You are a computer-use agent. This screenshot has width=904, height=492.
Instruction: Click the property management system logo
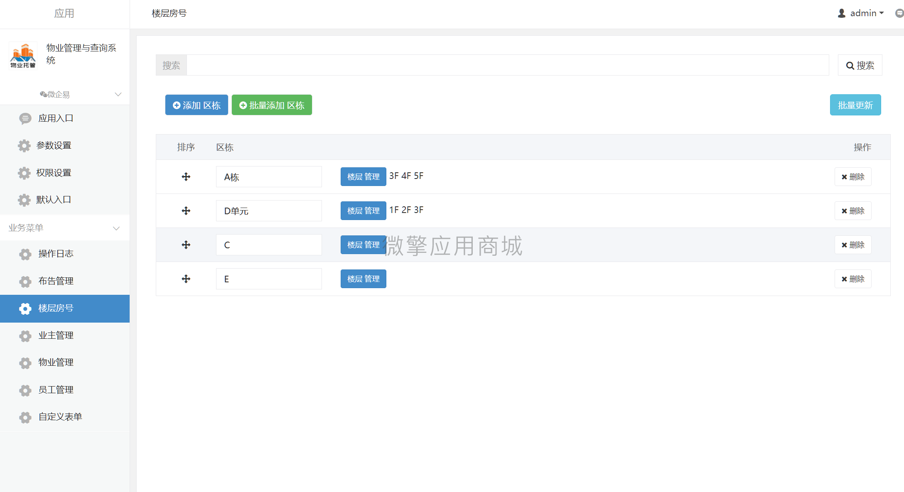(23, 56)
